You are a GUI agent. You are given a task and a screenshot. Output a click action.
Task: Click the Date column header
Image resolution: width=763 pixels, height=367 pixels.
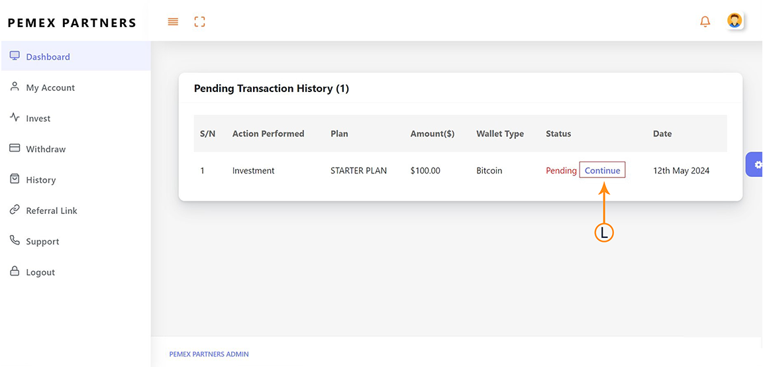pyautogui.click(x=662, y=134)
